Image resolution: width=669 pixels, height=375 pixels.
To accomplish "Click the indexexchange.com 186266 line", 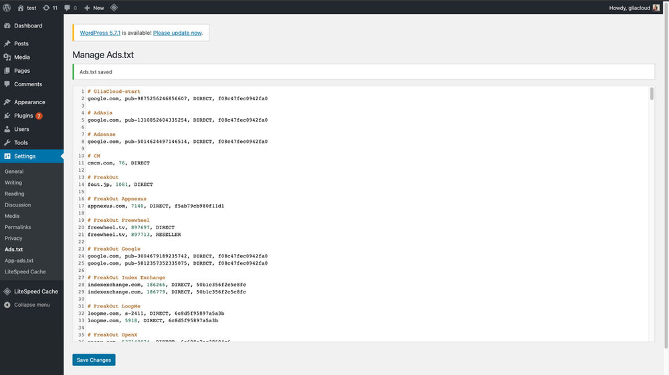I will tap(167, 285).
